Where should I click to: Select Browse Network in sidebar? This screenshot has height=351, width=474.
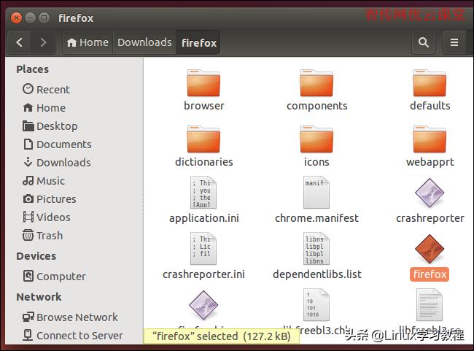pyautogui.click(x=70, y=317)
